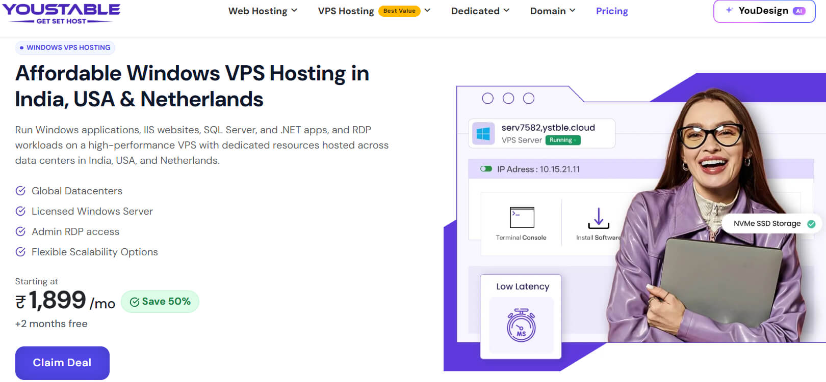826x382 pixels.
Task: Click the sparkle icon in YouDesign
Action: tap(729, 10)
